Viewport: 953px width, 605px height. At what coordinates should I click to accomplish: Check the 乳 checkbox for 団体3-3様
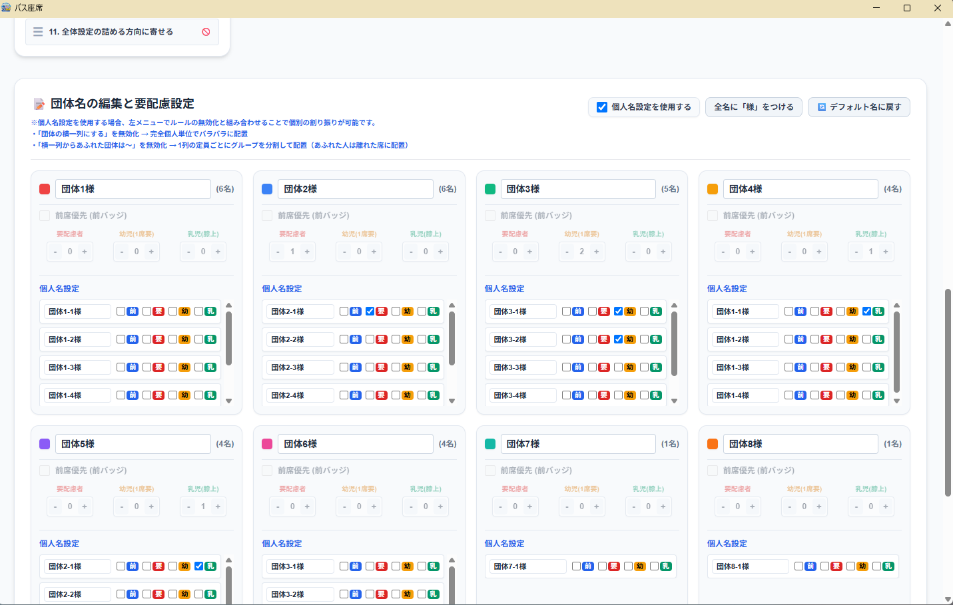(x=644, y=367)
